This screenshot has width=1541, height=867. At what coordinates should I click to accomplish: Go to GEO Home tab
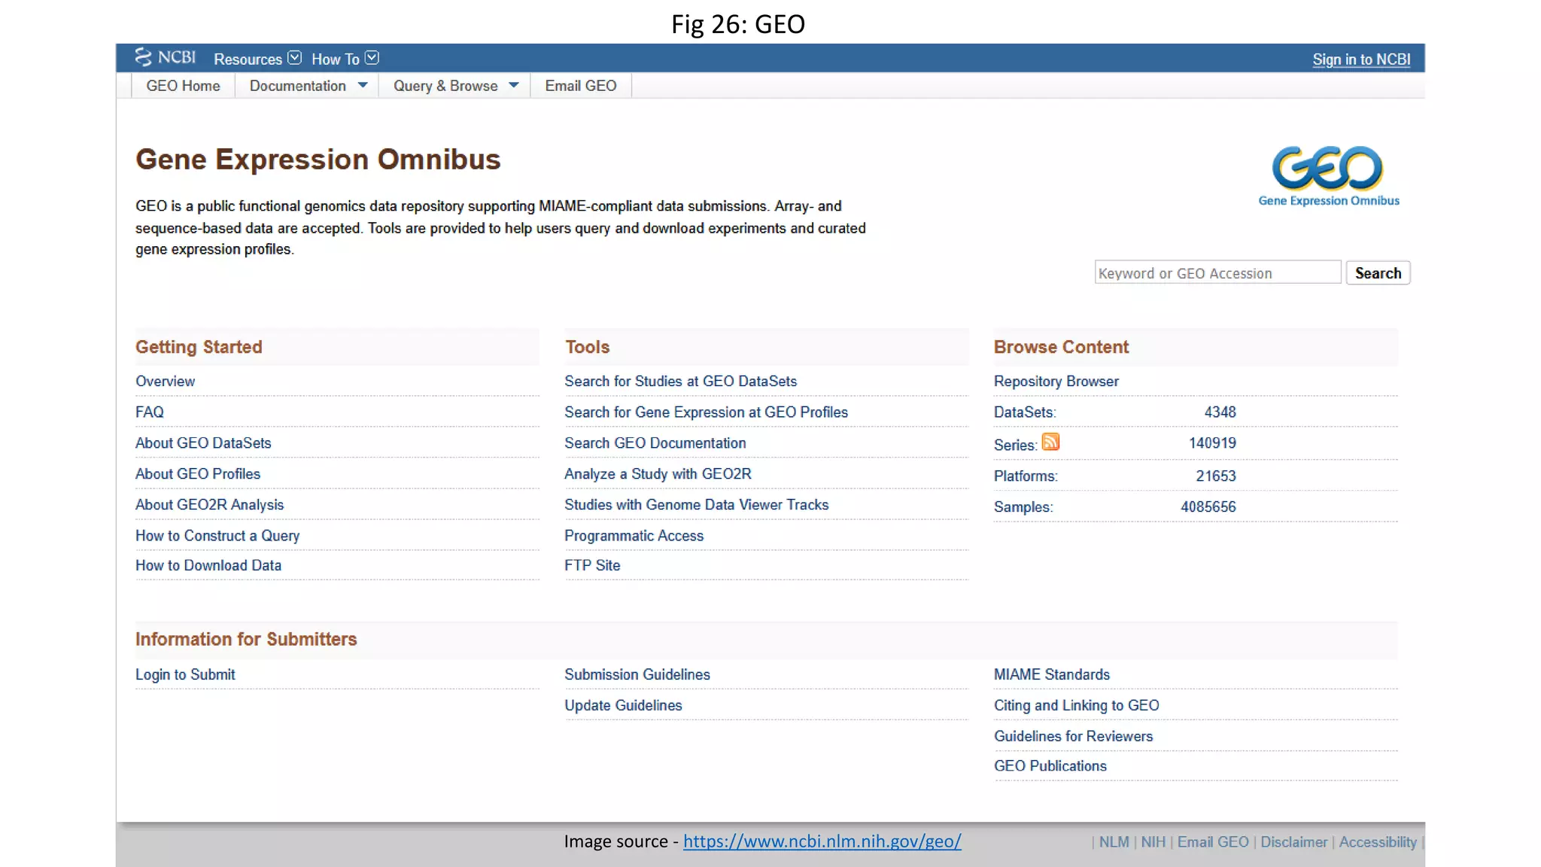point(183,86)
